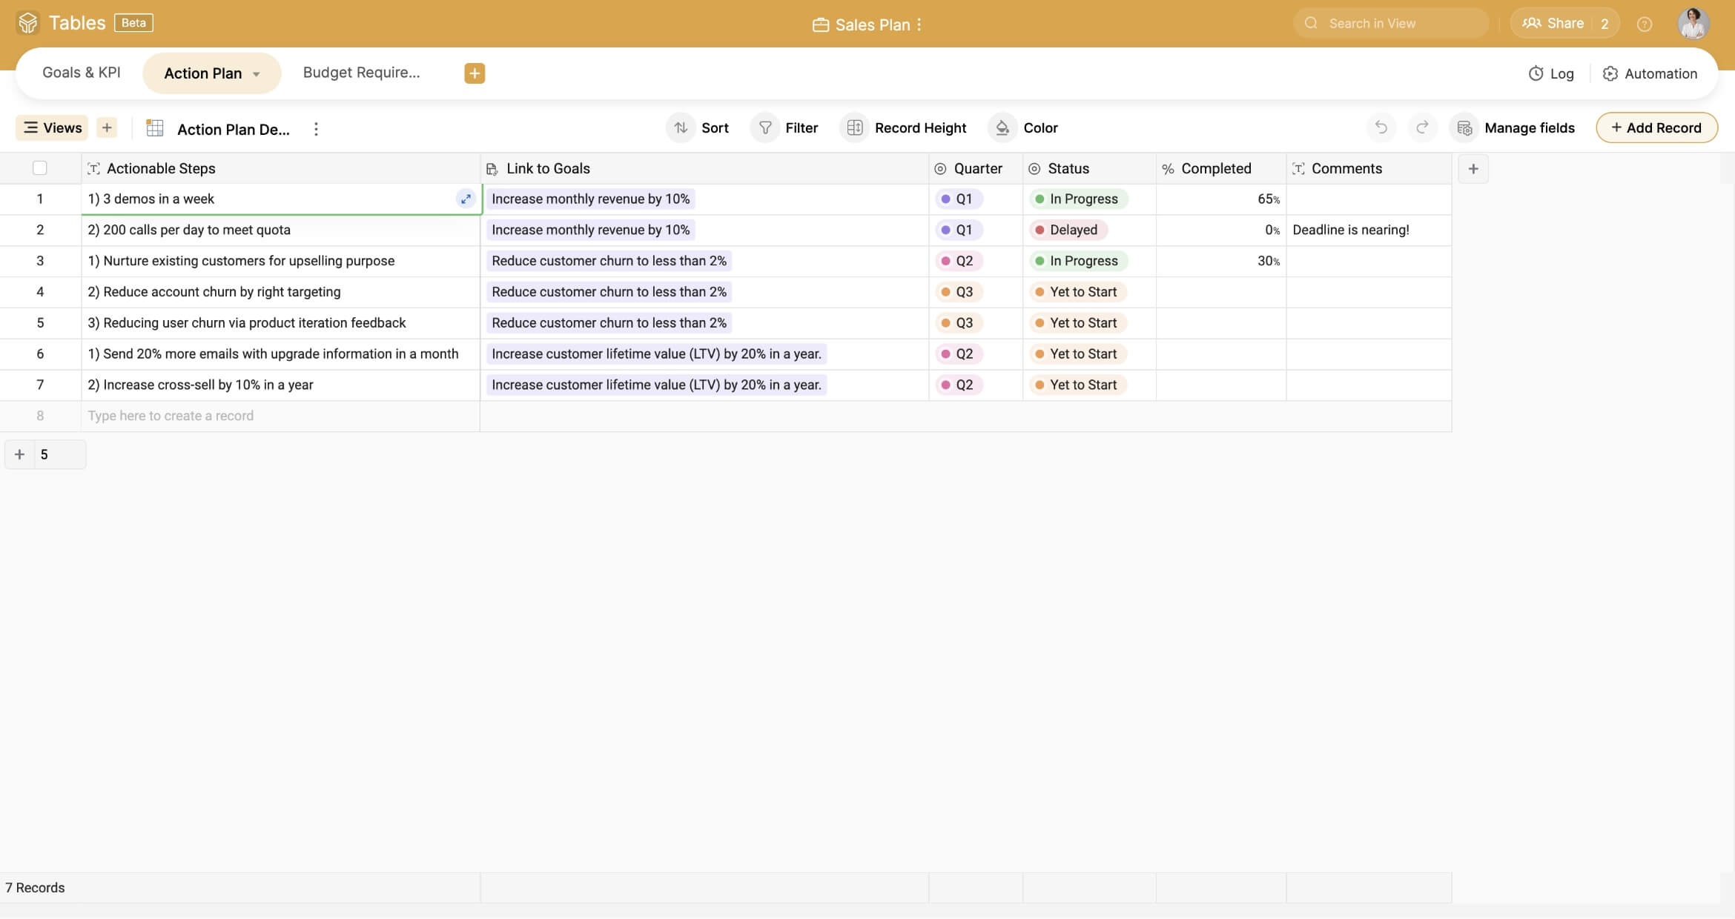This screenshot has height=919, width=1735.
Task: Switch to the Budget Require... tab
Action: click(361, 73)
